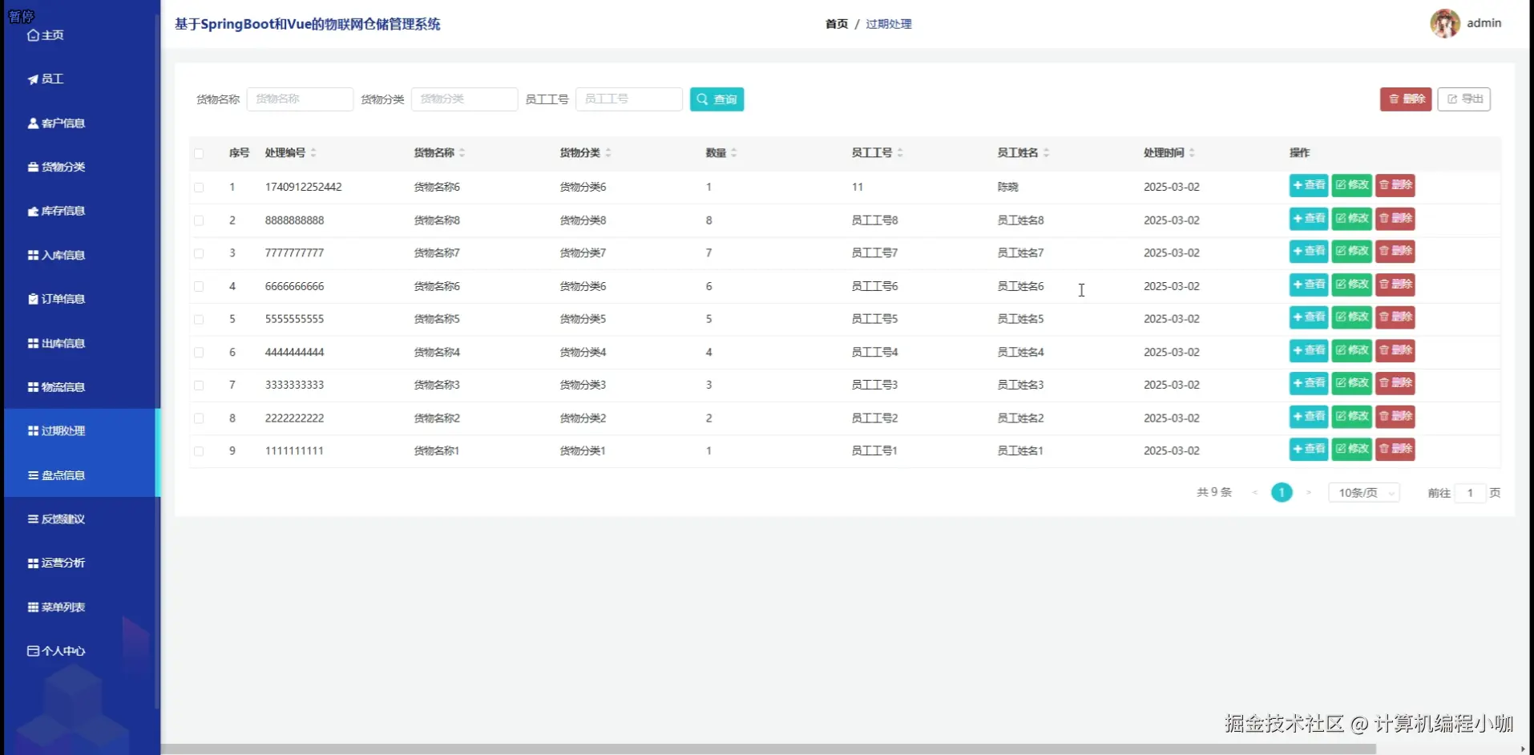Click the grid icon beside 出库信息
1534x755 pixels.
click(x=33, y=343)
